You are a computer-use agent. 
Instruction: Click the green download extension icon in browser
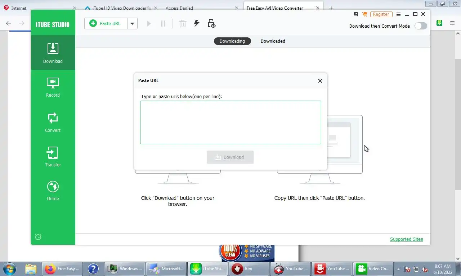click(x=439, y=23)
